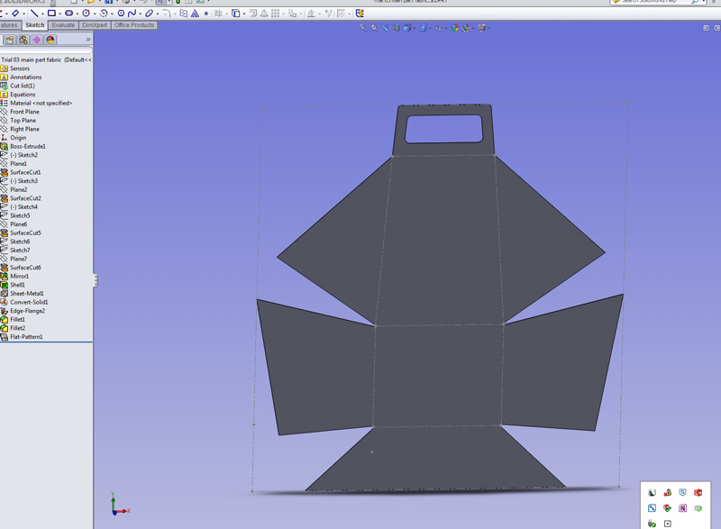Open the Office Products tab

(134, 25)
